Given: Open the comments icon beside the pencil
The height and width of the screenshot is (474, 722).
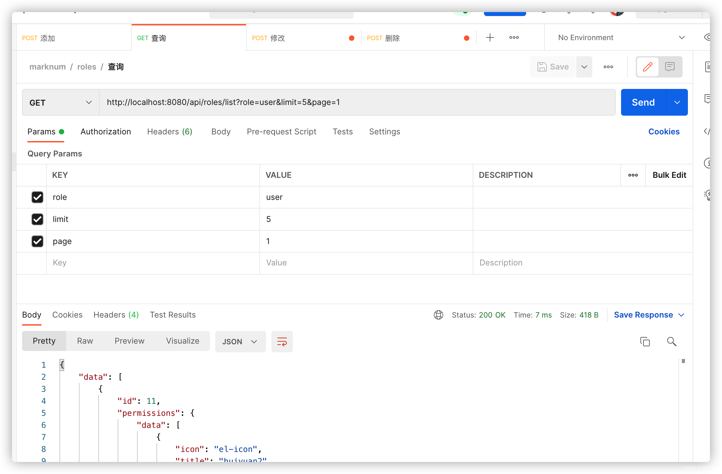Looking at the screenshot, I should pyautogui.click(x=670, y=67).
